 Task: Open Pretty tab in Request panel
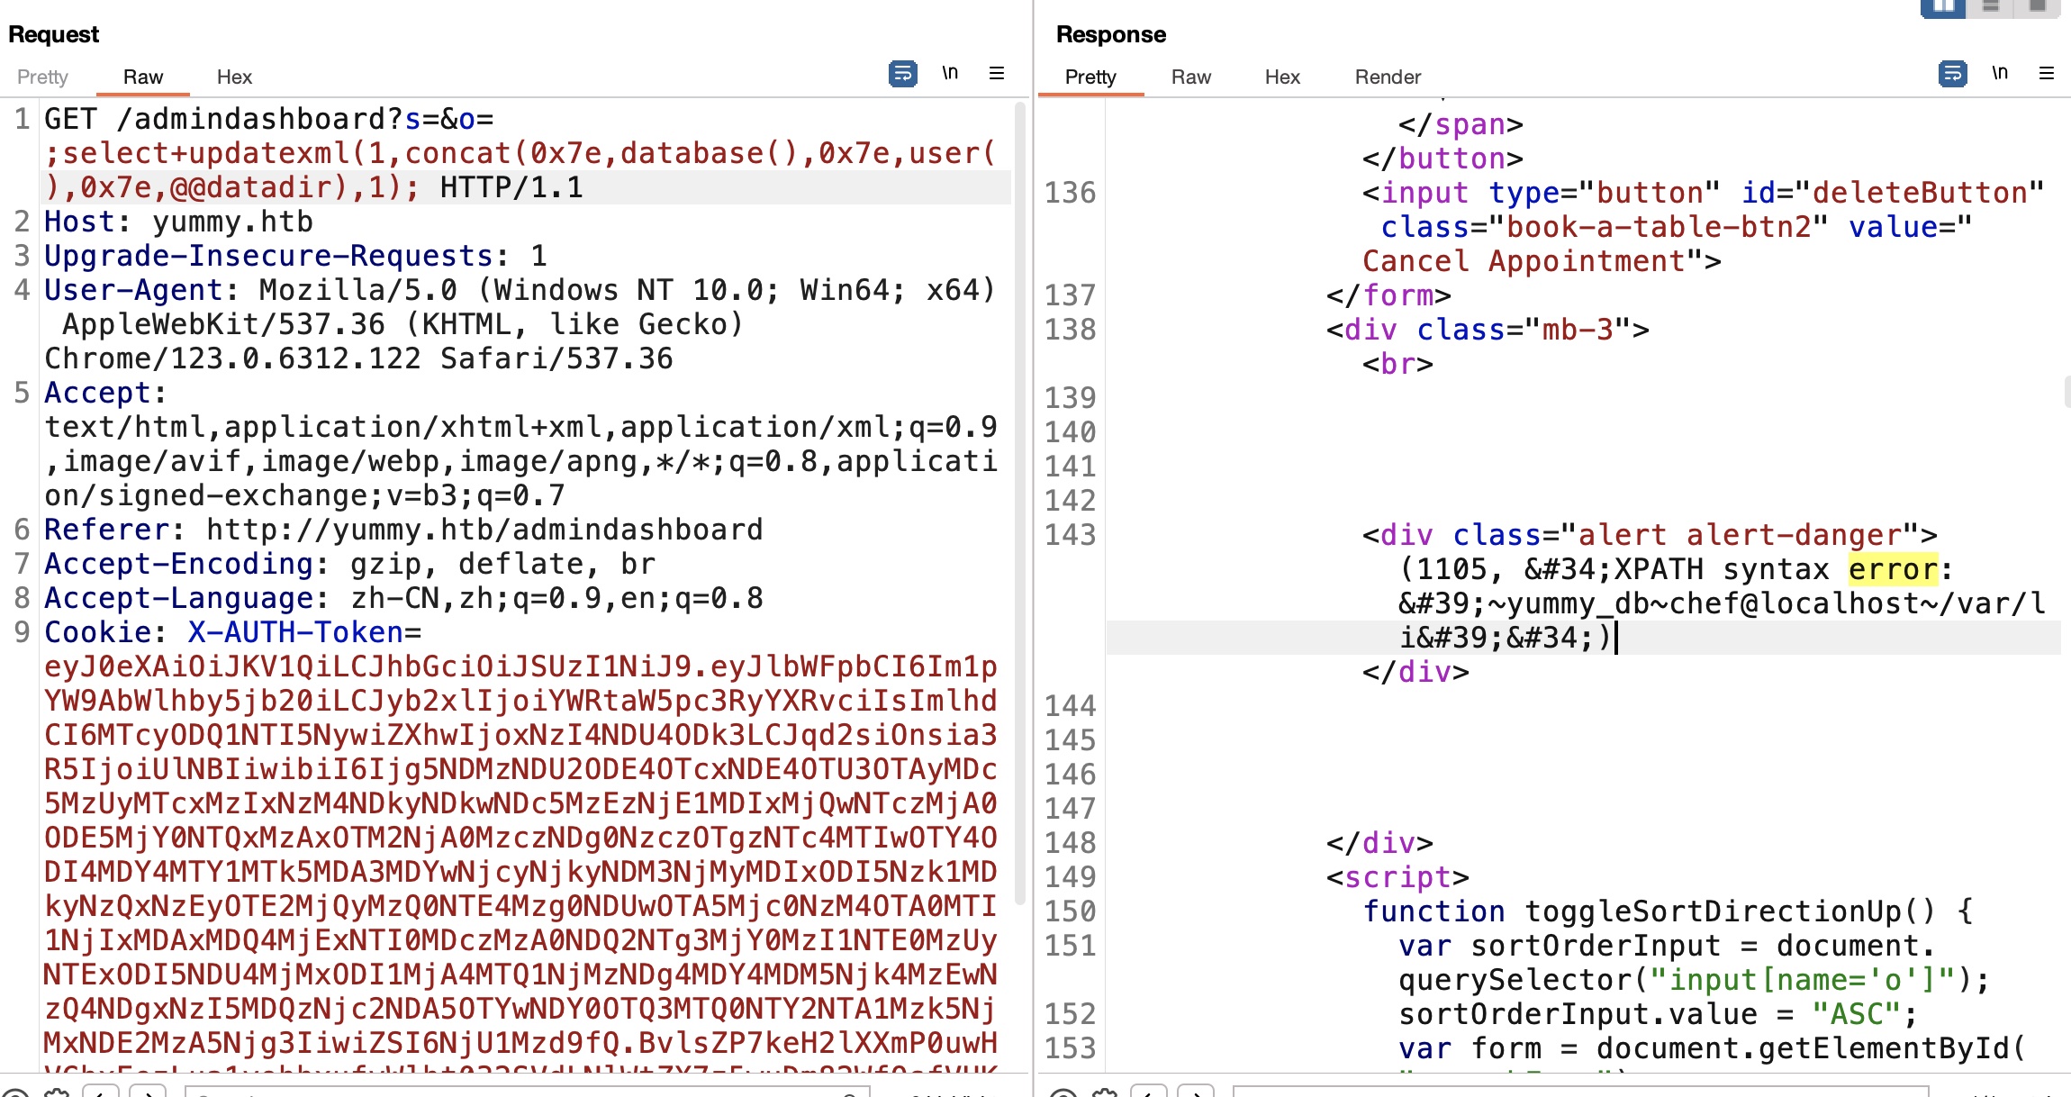click(42, 77)
